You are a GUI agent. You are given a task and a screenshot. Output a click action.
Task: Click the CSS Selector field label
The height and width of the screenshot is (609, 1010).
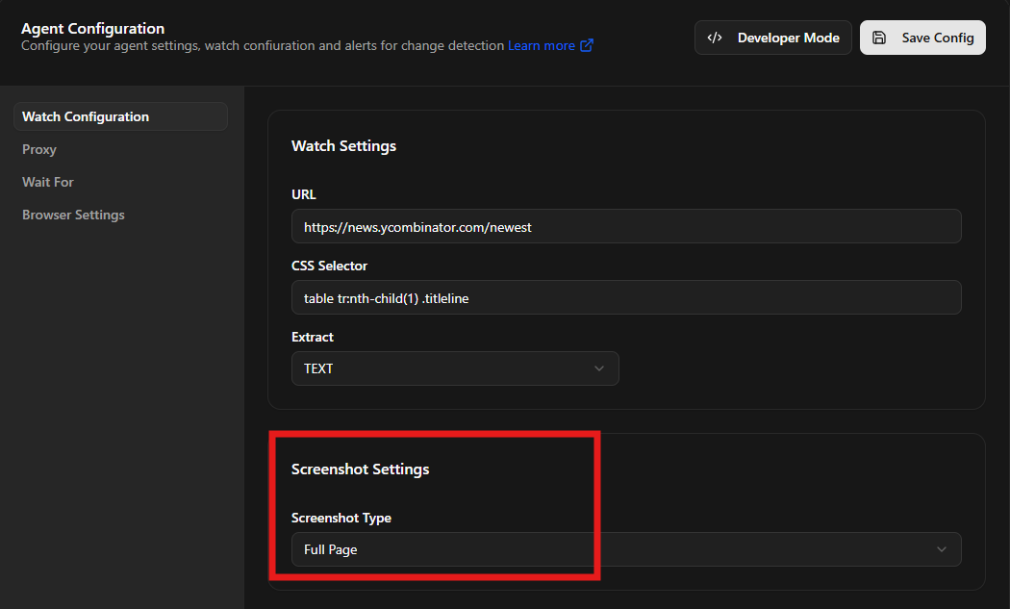click(329, 266)
